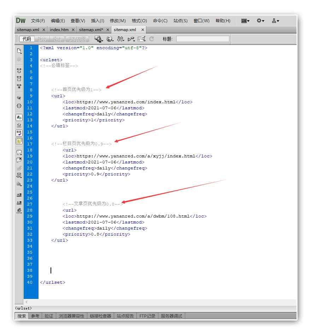Click the Balance Braces icon
311x335 pixels.
(19, 105)
